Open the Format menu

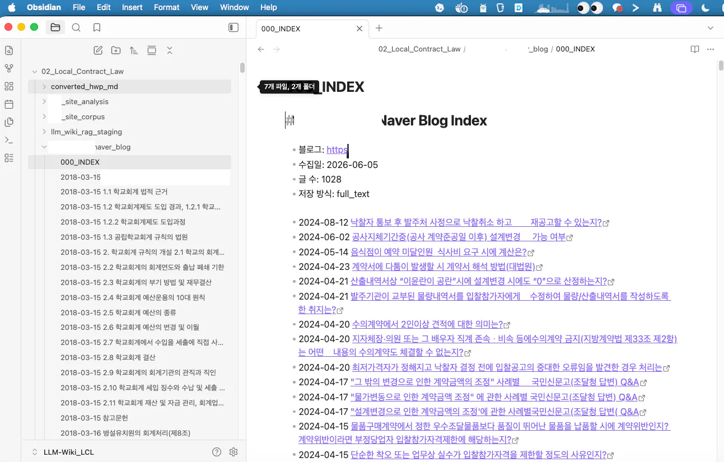[166, 7]
